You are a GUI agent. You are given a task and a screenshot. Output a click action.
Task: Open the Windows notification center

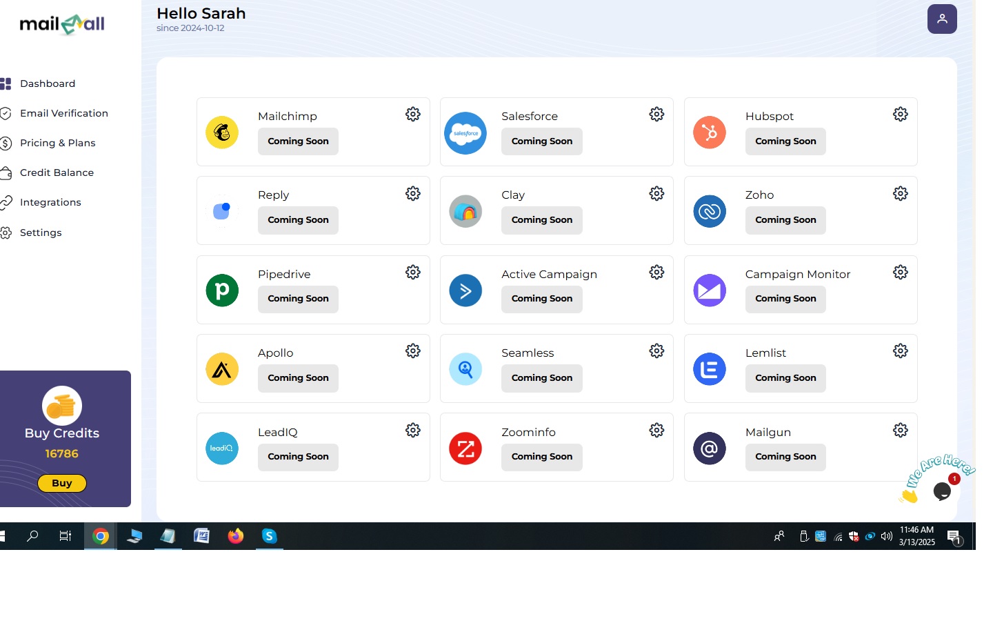pyautogui.click(x=954, y=537)
